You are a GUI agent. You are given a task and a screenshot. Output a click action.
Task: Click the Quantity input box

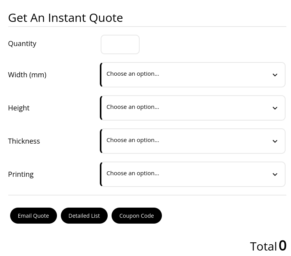120,44
